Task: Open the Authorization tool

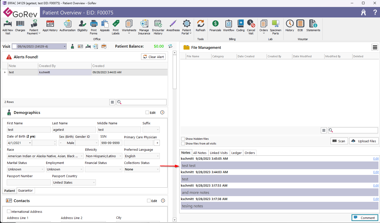Action: pos(67,26)
